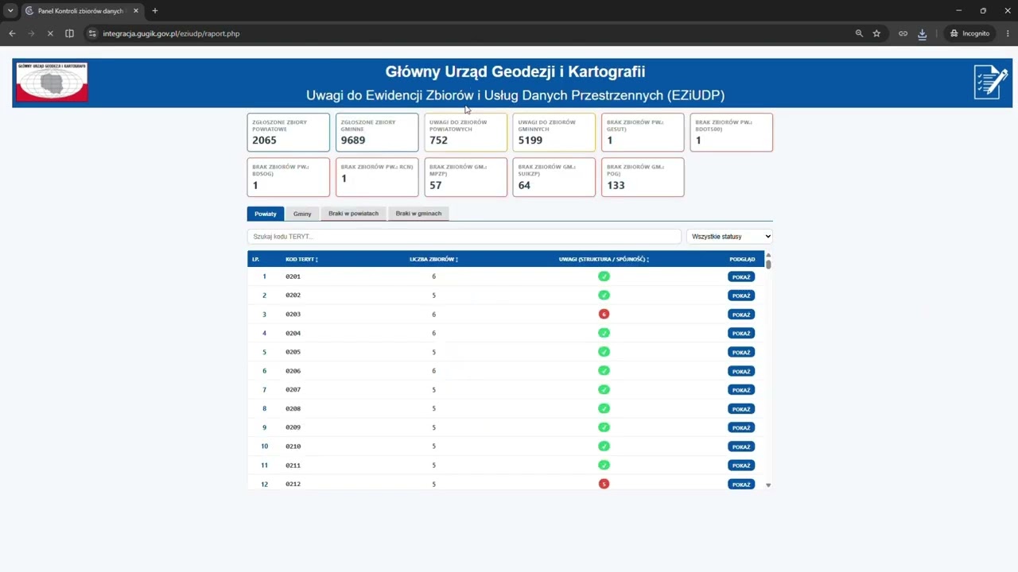Click the green check status for 0202

click(x=604, y=296)
